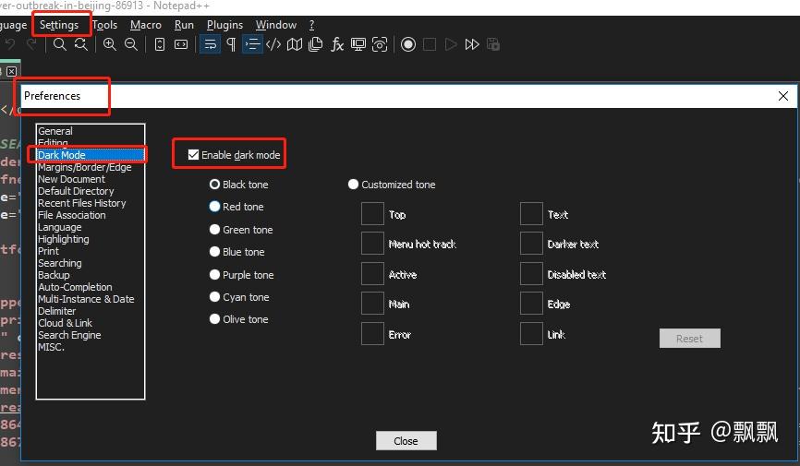Pick the Link color swatch

531,333
